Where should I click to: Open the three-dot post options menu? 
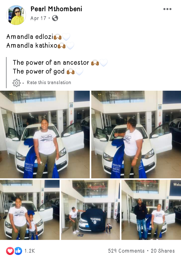click(x=167, y=9)
